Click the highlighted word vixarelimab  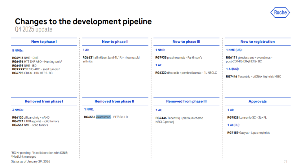103,117
